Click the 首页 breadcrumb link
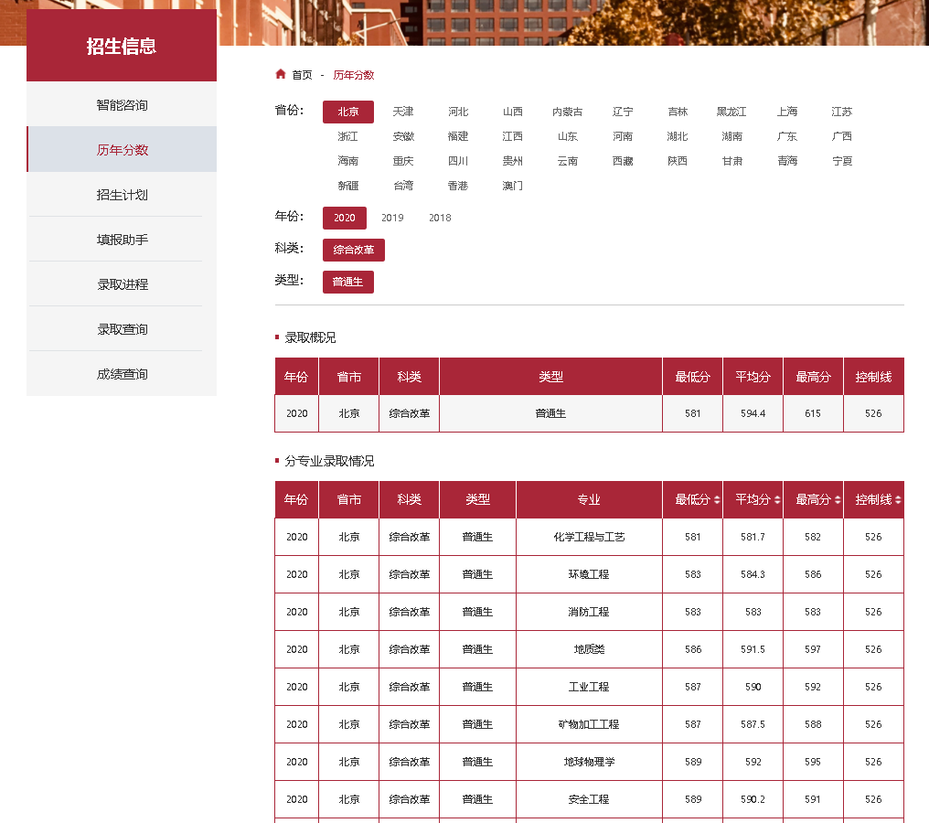Viewport: 929px width, 823px height. coord(302,75)
